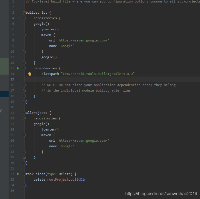The height and width of the screenshot is (199, 200).
Task: Click the Delete type on line 32
Action: pyautogui.click(x=65, y=174)
